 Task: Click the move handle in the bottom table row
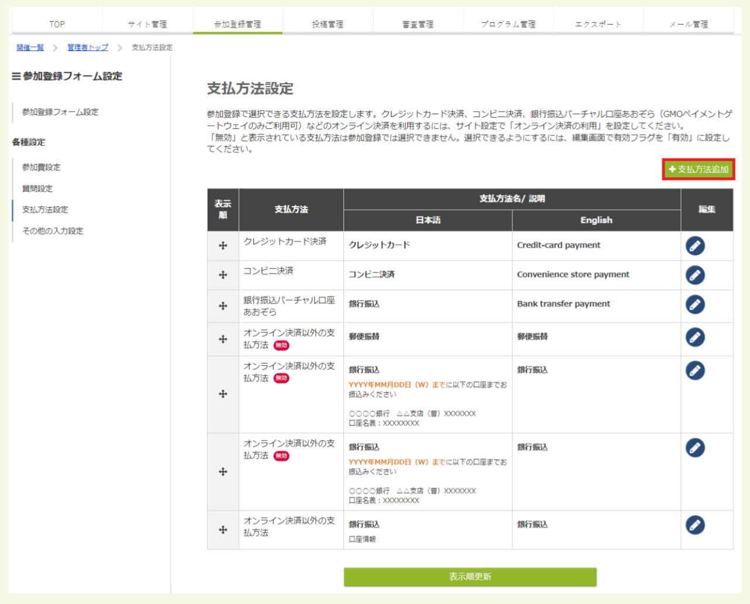click(223, 530)
